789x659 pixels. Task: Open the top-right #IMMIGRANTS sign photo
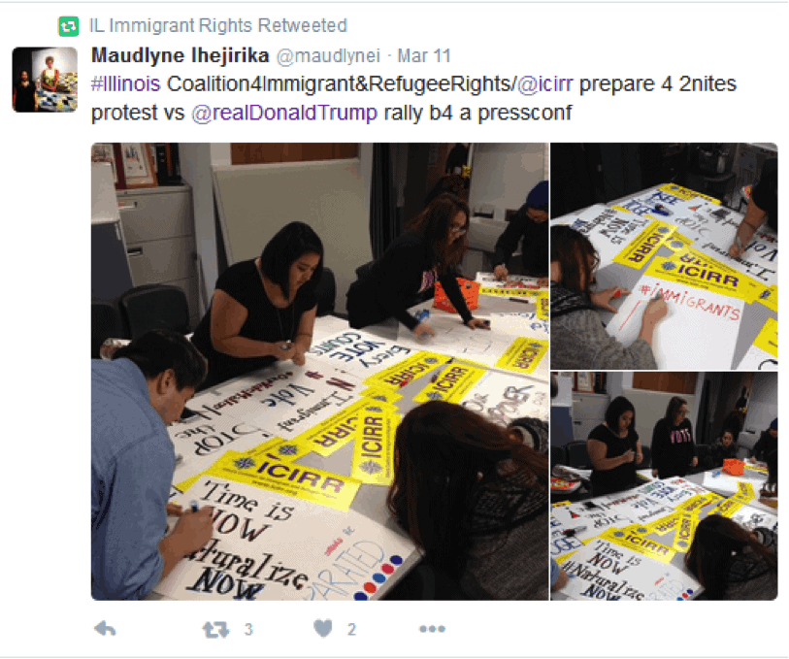pos(664,256)
